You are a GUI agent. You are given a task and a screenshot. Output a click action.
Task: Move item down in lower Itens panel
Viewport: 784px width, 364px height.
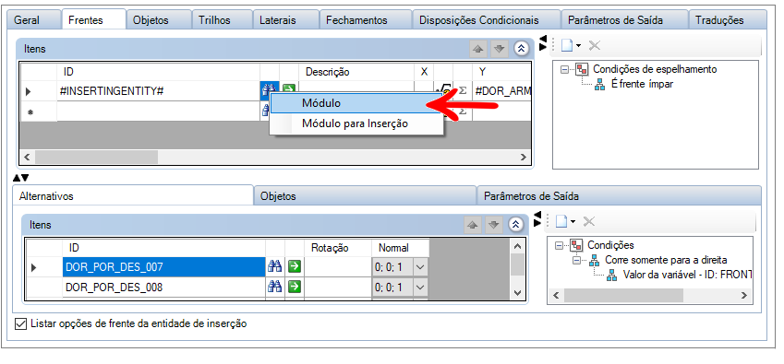[494, 225]
